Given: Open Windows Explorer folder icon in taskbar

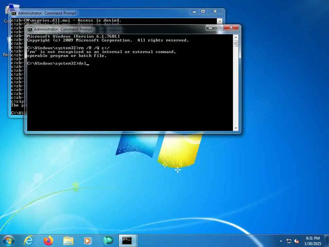Looking at the screenshot, I should tap(68, 241).
